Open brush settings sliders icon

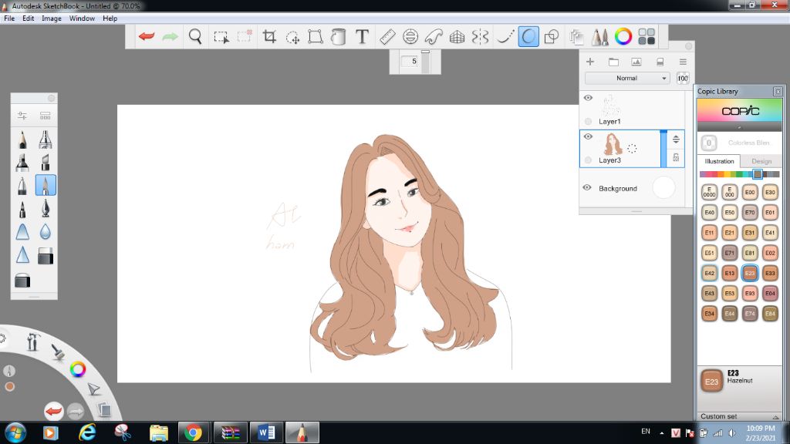tap(22, 116)
